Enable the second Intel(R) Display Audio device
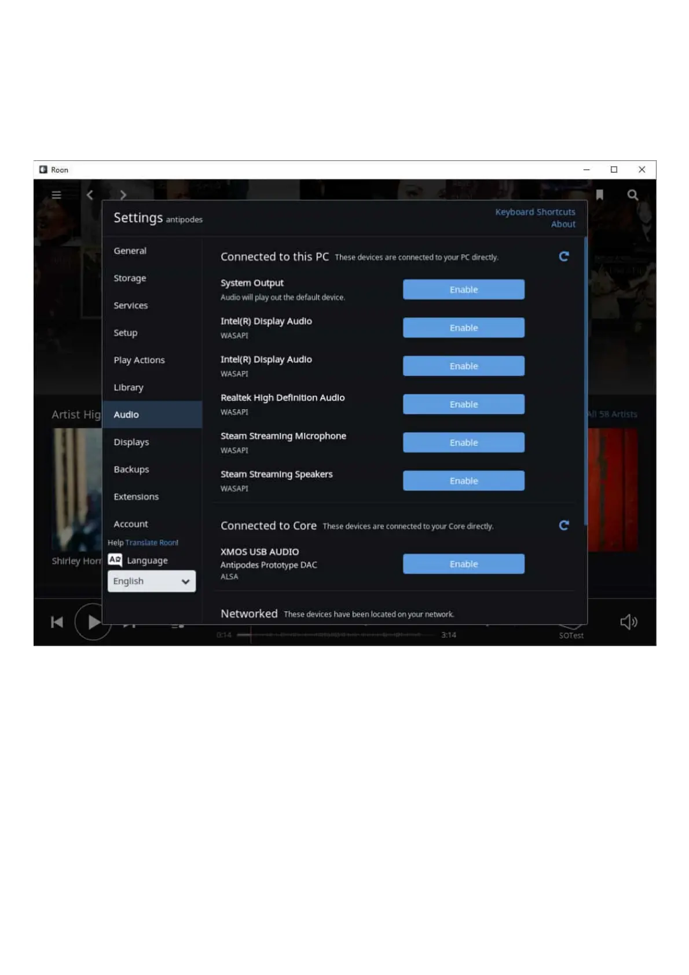Viewport: 689px width, 975px height. (464, 366)
